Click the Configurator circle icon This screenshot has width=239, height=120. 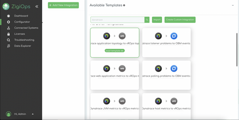pos(8,22)
